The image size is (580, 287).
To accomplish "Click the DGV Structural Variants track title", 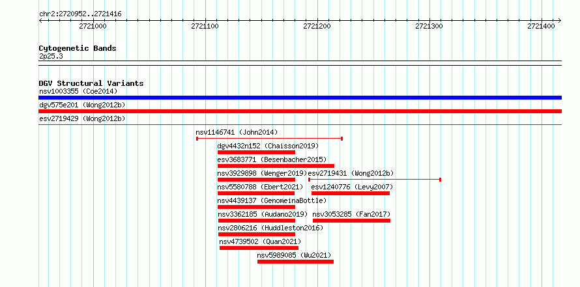I will coord(91,83).
